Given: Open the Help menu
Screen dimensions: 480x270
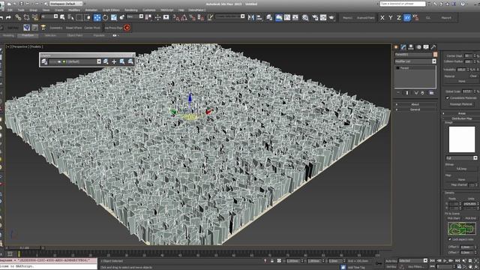Looking at the screenshot, I should (181, 10).
